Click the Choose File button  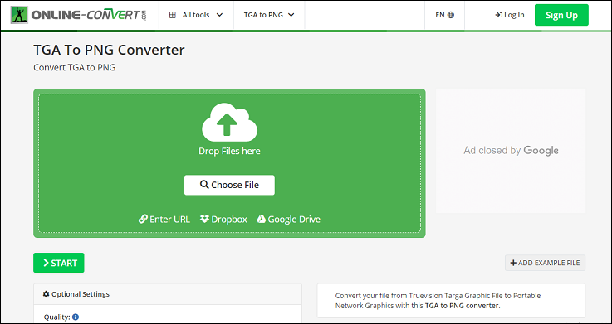click(x=229, y=185)
